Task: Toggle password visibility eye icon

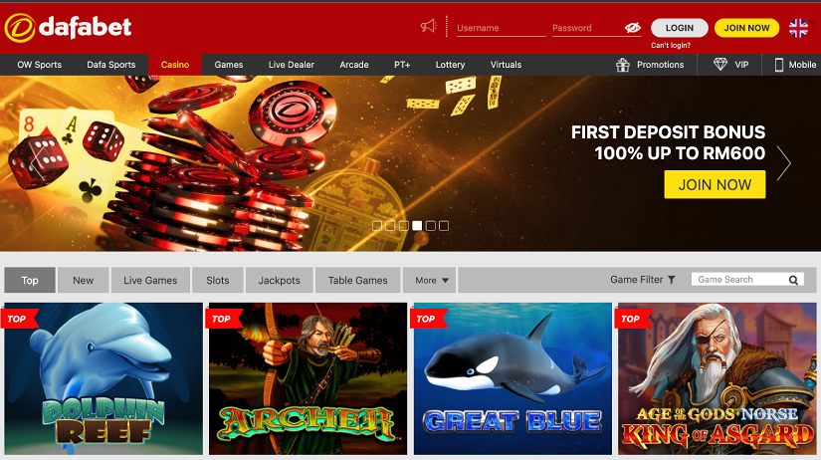Action: (x=633, y=28)
